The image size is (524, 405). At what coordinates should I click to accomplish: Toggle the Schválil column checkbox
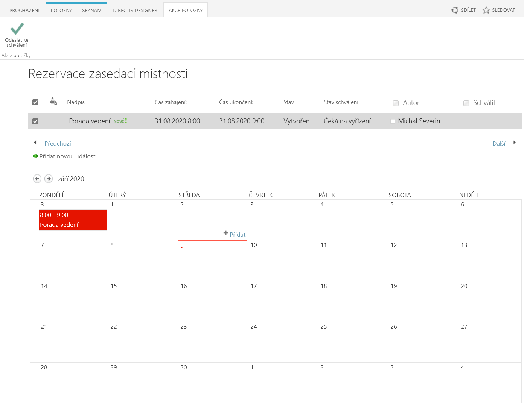pos(466,103)
